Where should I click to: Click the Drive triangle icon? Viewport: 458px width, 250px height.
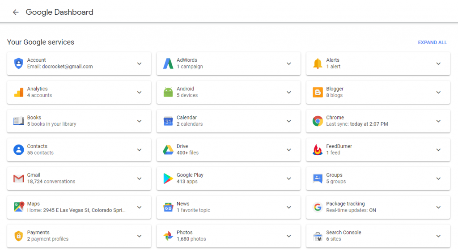coord(168,150)
